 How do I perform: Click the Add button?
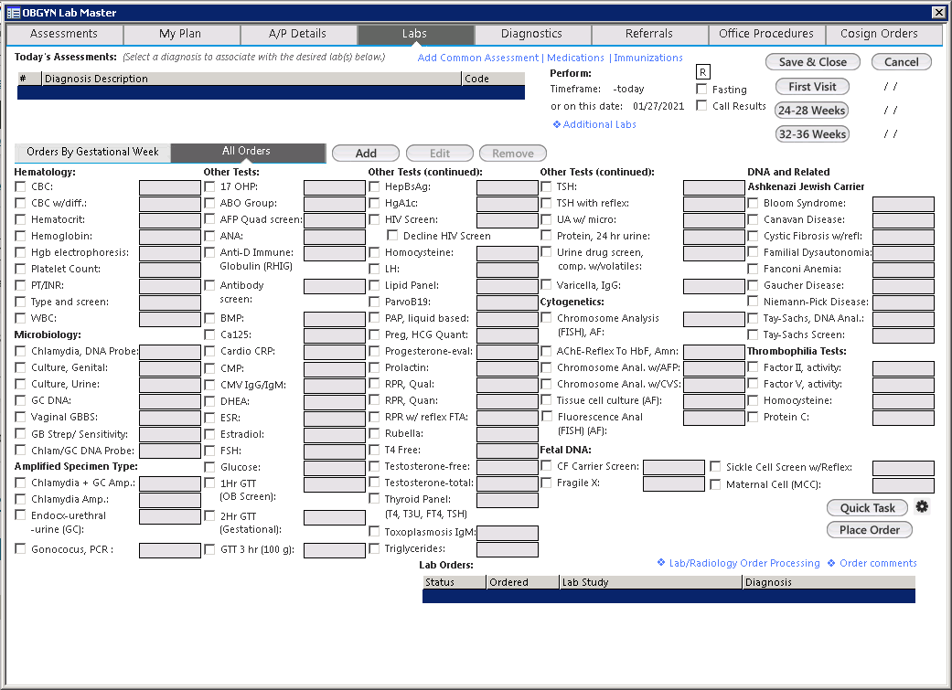[366, 154]
